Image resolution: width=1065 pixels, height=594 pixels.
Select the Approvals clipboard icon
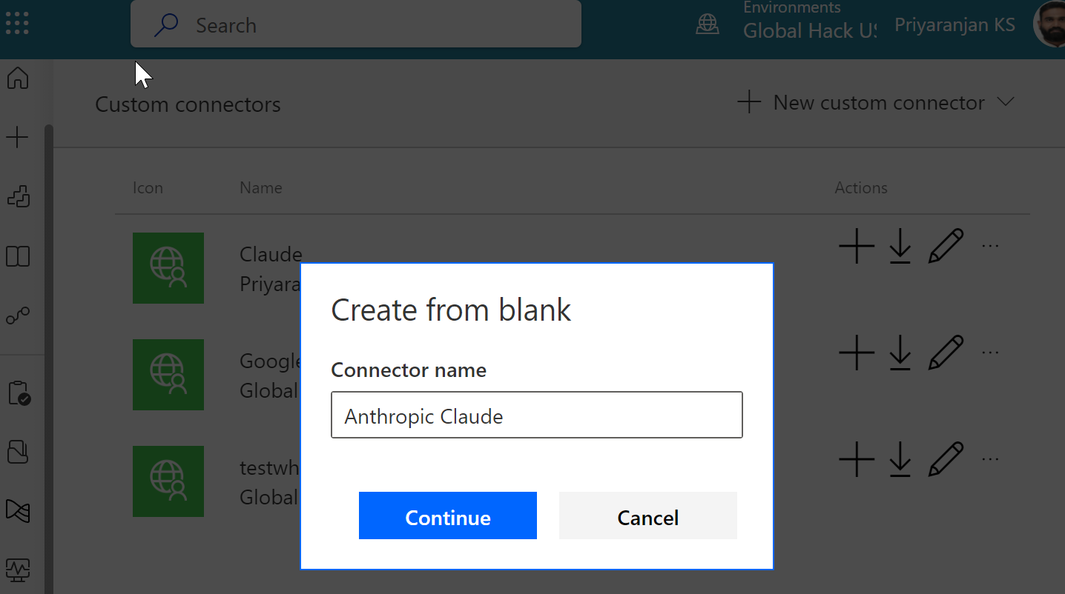click(x=17, y=394)
